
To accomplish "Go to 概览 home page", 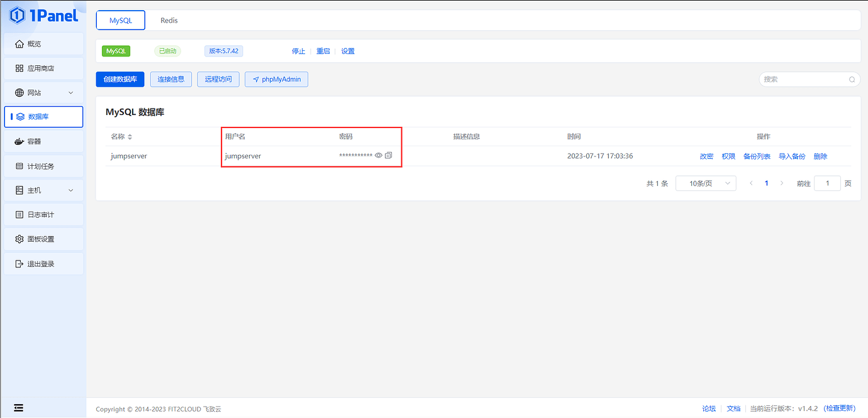I will [x=43, y=44].
